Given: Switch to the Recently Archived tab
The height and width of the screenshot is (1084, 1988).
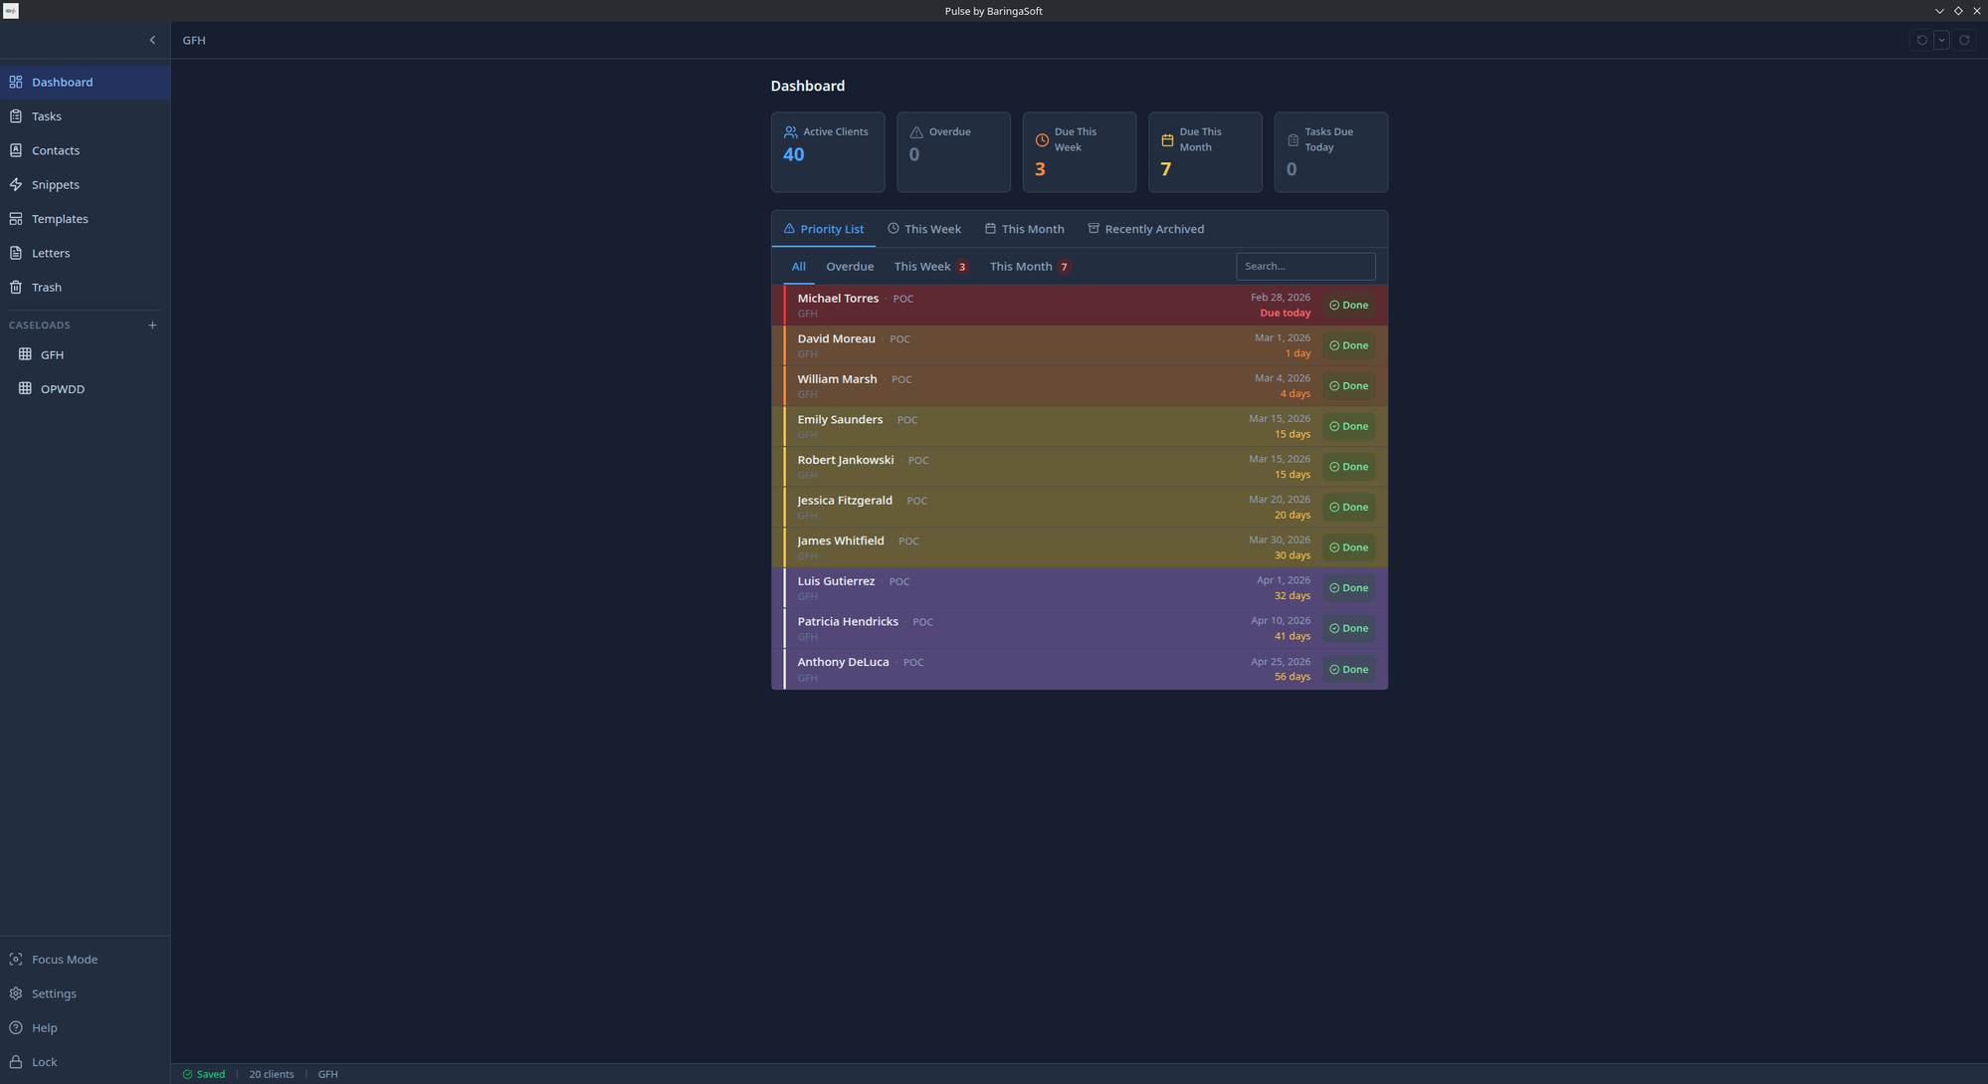Looking at the screenshot, I should click(1146, 228).
